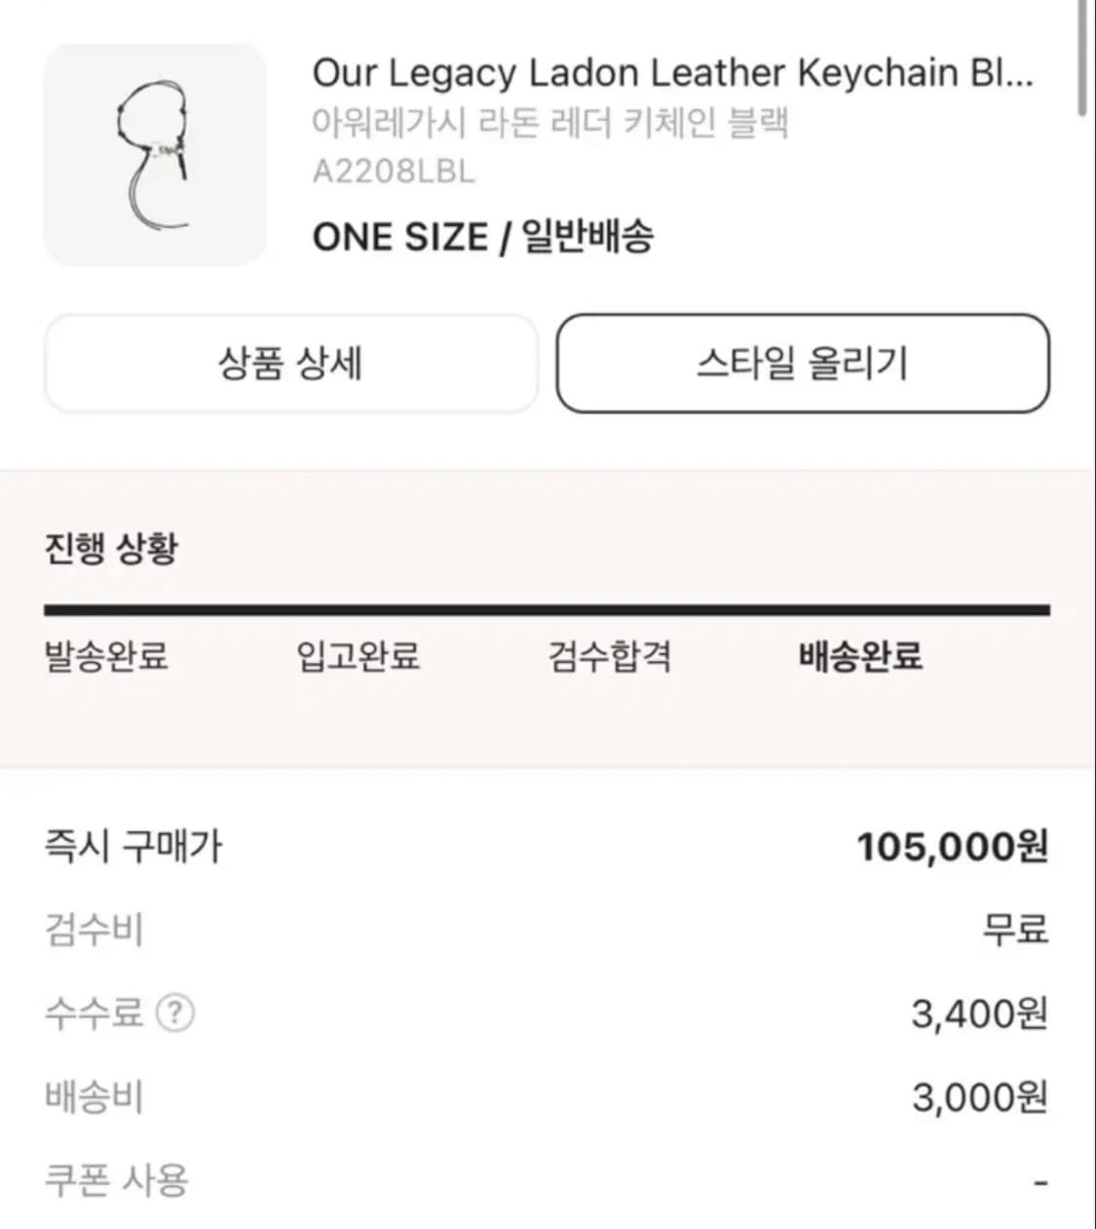This screenshot has width=1096, height=1229.
Task: Click the 3,000원 shipping fee amount
Action: (x=979, y=1098)
